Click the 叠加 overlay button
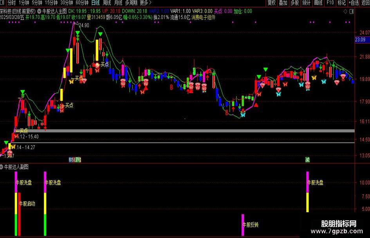 tap(283, 3)
